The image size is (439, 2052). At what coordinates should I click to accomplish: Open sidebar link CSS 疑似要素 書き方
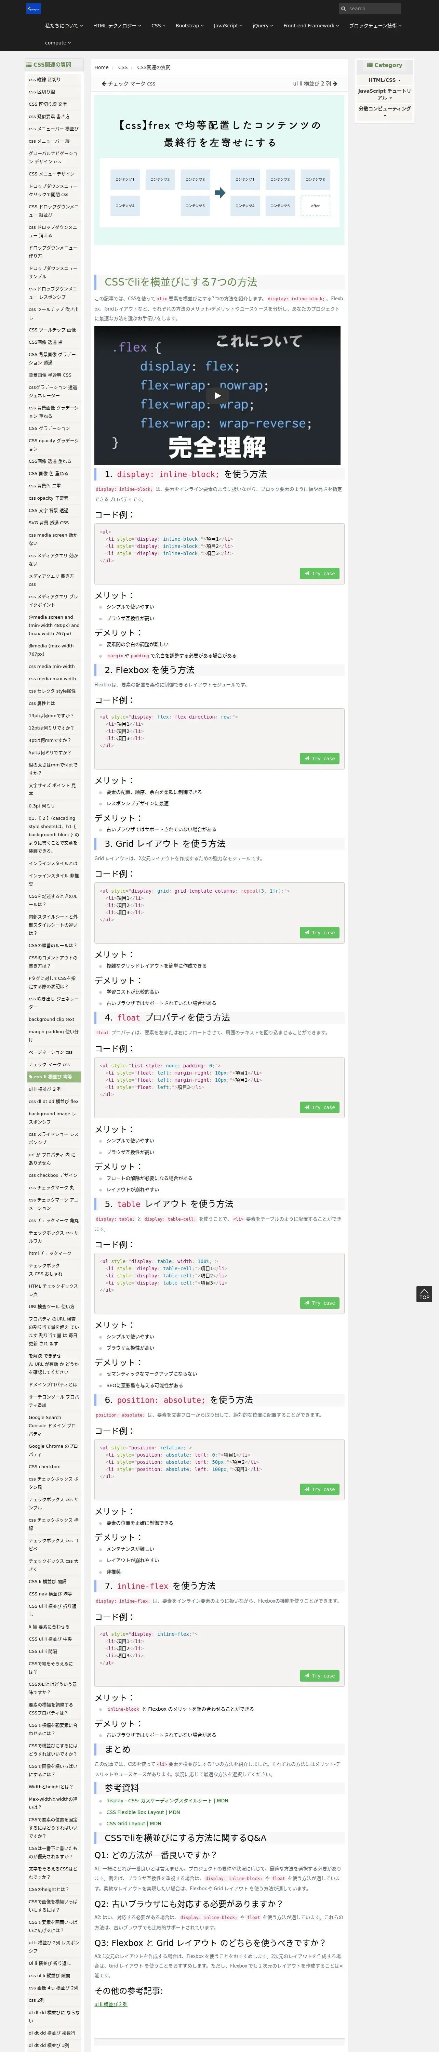[x=49, y=116]
